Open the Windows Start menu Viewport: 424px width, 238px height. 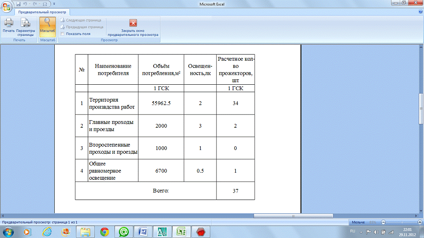[x=8, y=232]
